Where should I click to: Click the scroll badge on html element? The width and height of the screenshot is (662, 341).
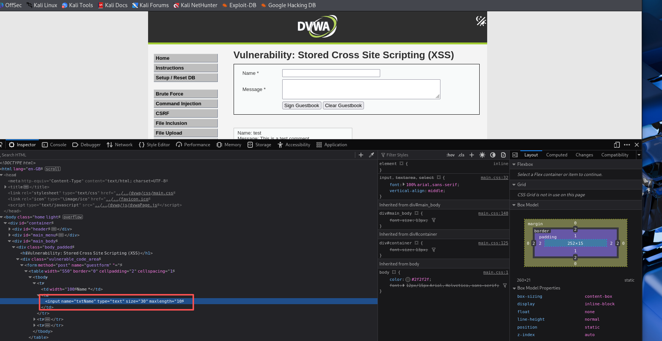pyautogui.click(x=53, y=169)
